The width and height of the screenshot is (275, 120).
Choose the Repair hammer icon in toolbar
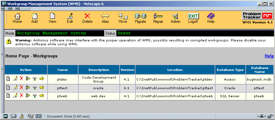158,18
